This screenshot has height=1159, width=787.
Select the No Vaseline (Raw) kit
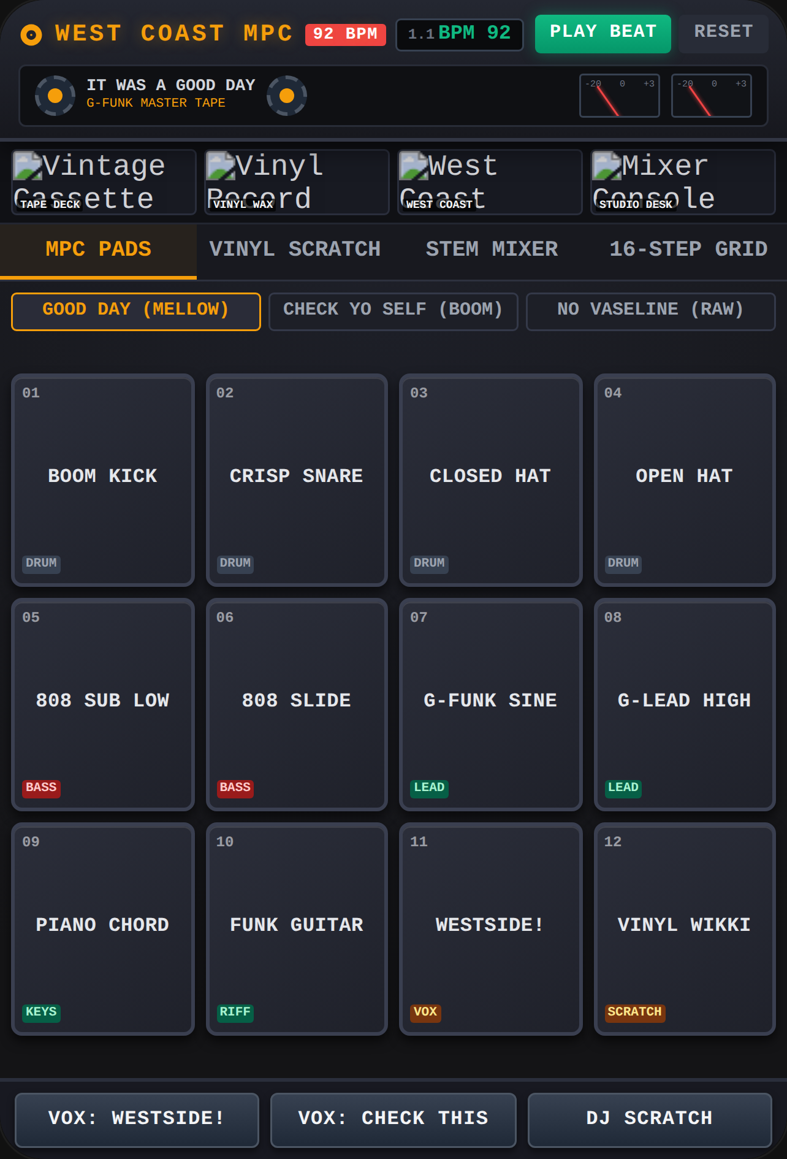[x=650, y=312]
